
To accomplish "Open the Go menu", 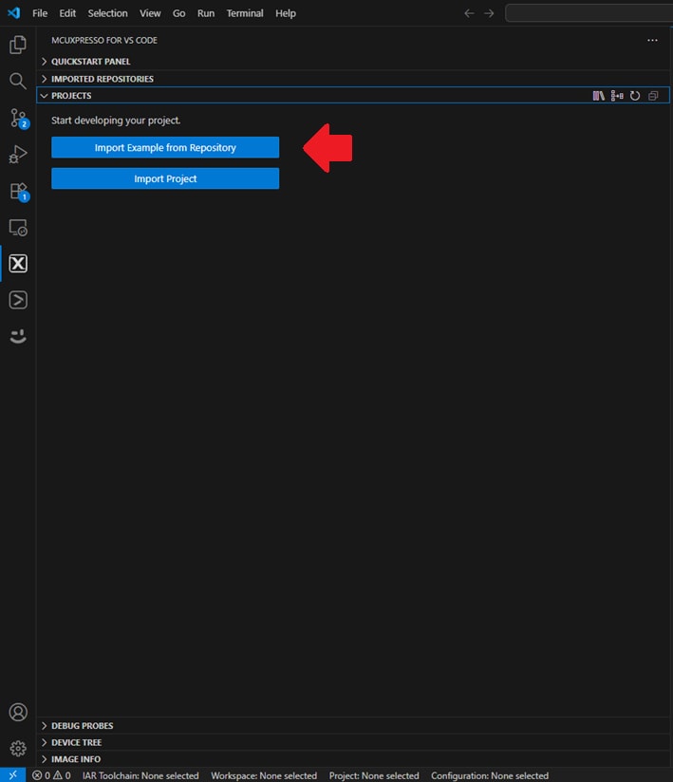I will 179,13.
